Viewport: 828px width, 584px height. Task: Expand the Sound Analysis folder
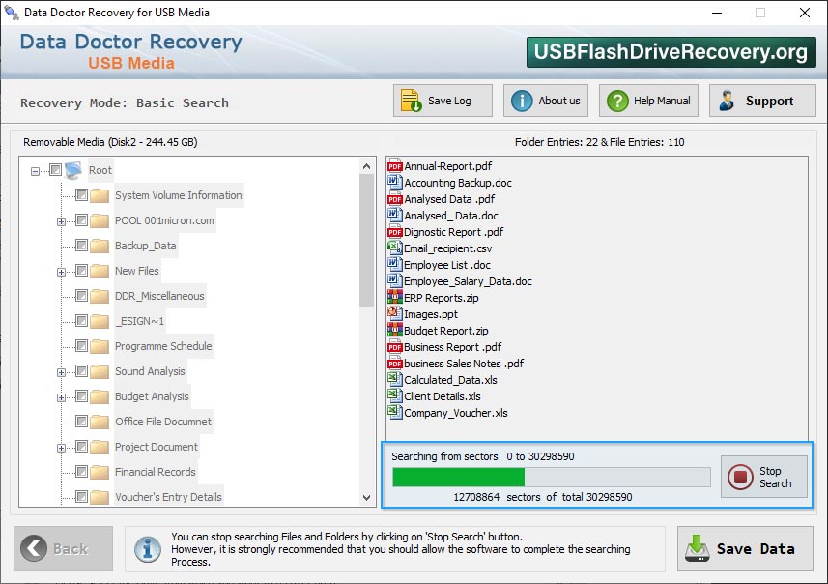(61, 372)
